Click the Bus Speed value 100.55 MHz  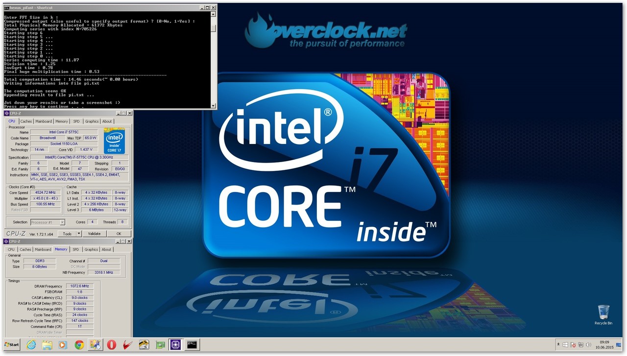tap(46, 204)
